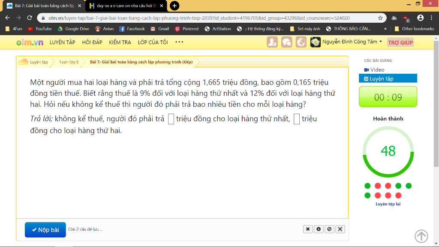Open Google Drive bookmark
The image size is (439, 247).
(x=73, y=29)
